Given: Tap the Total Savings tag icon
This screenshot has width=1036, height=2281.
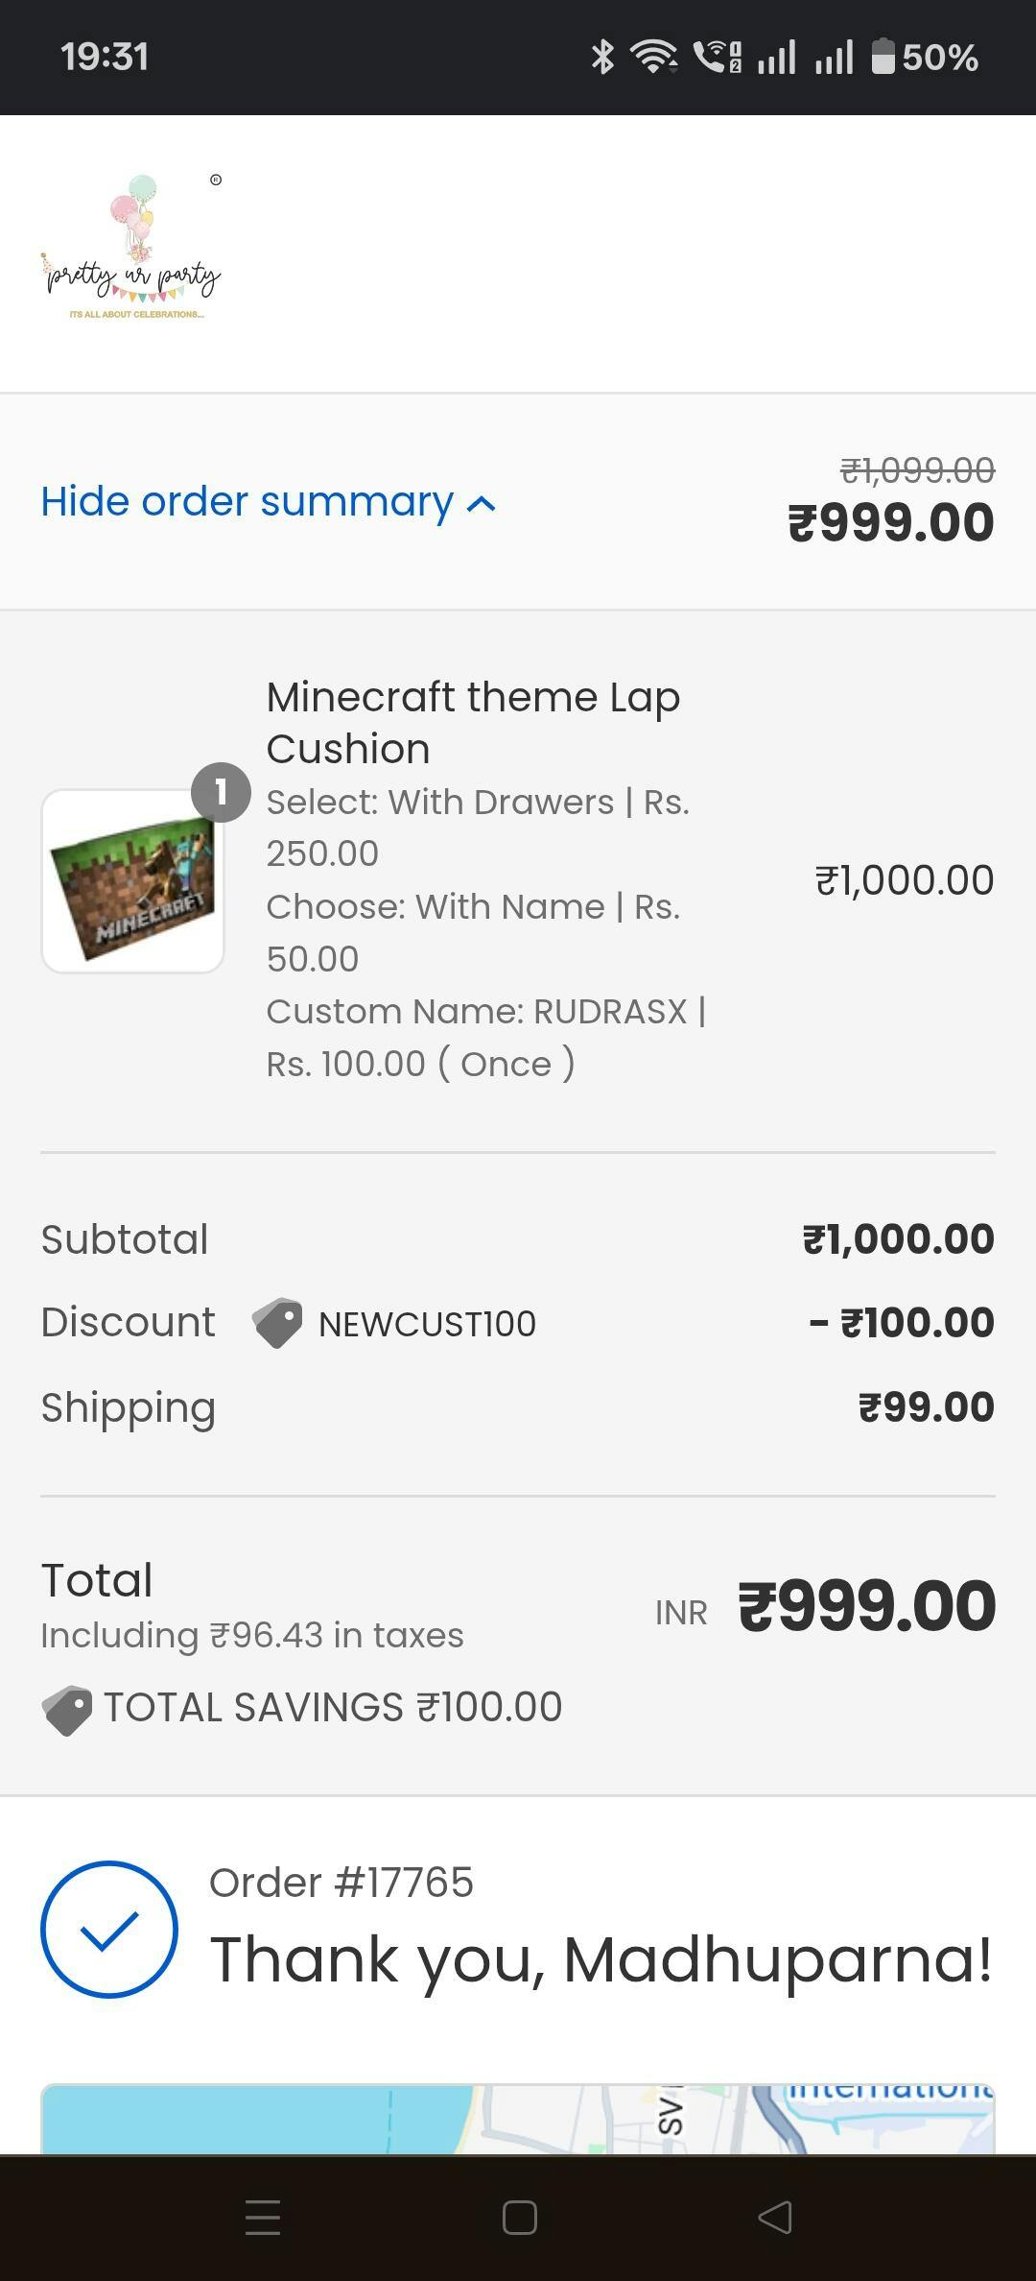Looking at the screenshot, I should [x=67, y=1710].
